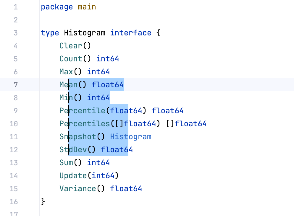Click the Percentile method on line 9
294x216 pixels.
pyautogui.click(x=82, y=111)
